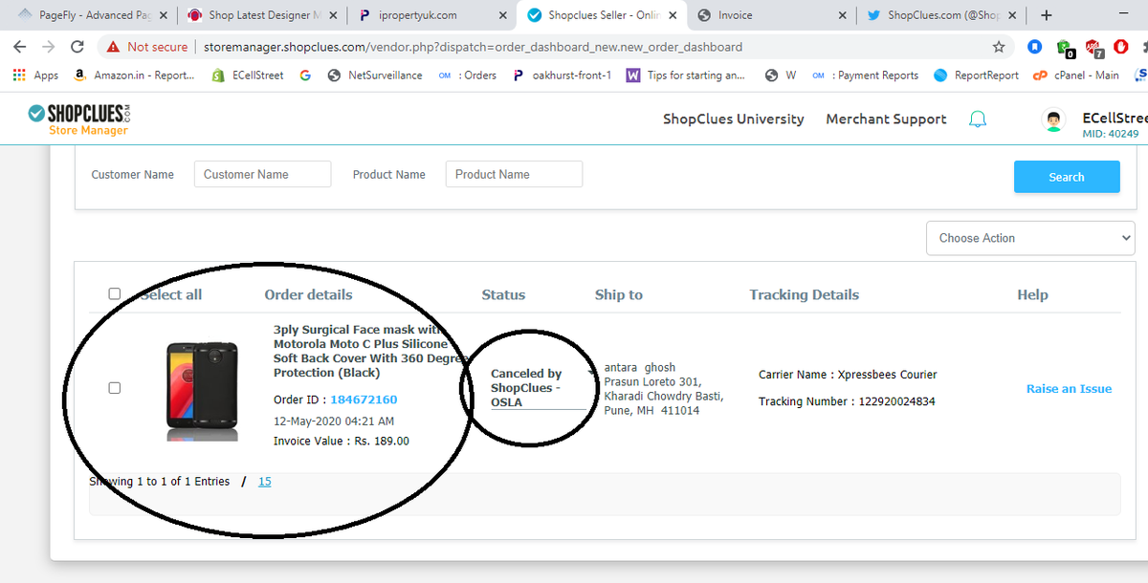Screen dimensions: 1148x583
Task: Open the notifications bell icon
Action: 978,119
